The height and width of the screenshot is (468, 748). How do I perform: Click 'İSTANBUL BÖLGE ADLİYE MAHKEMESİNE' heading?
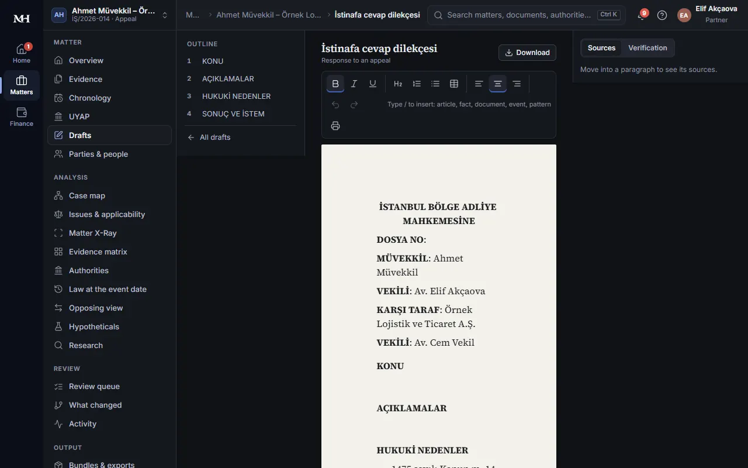click(438, 214)
